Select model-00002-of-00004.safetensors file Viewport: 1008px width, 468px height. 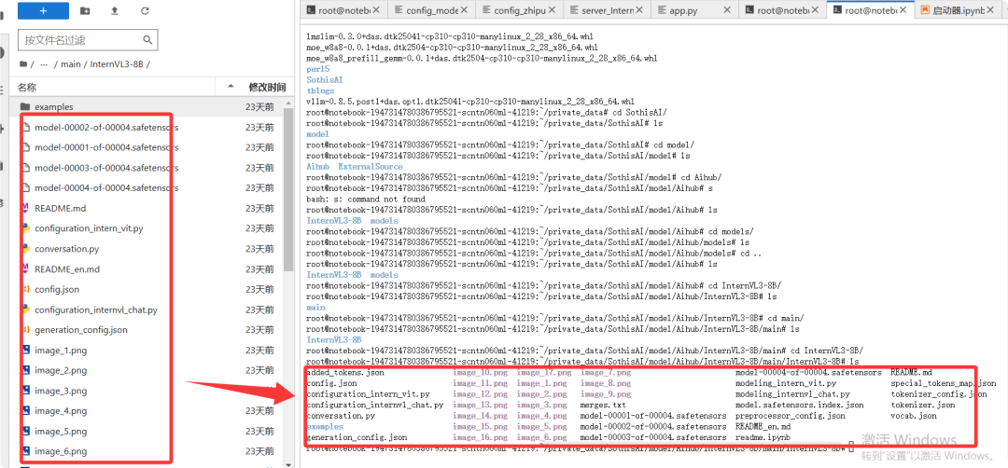pos(106,127)
